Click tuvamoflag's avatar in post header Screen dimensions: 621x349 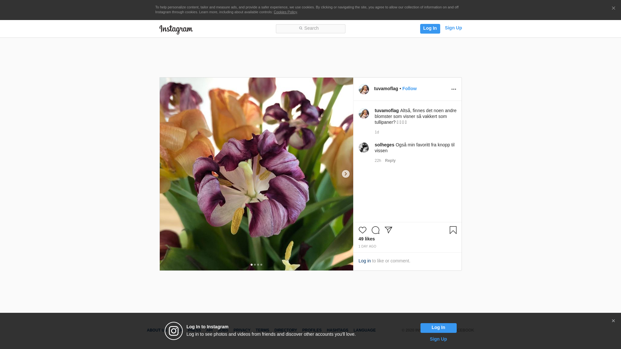[x=364, y=89]
